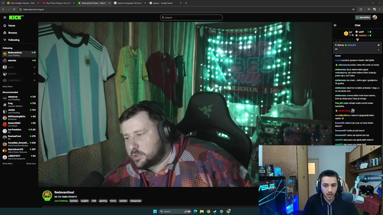Select the gaming tag
The width and height of the screenshot is (383, 215).
pos(103,201)
